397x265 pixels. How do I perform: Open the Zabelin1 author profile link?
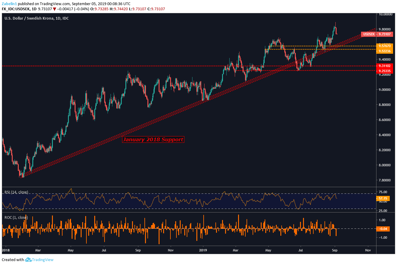click(9, 4)
